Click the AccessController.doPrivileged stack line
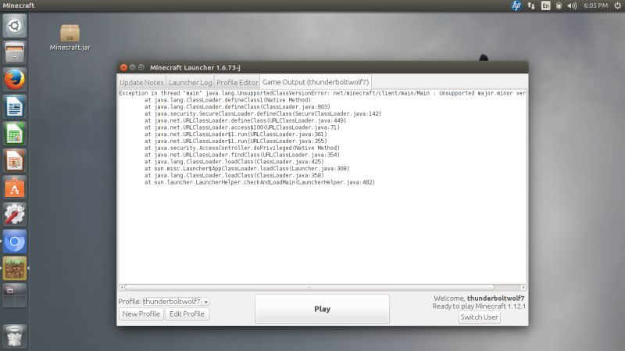625x351 pixels. 242,148
